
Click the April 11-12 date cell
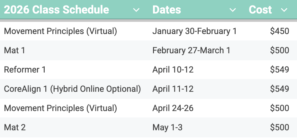(x=173, y=89)
